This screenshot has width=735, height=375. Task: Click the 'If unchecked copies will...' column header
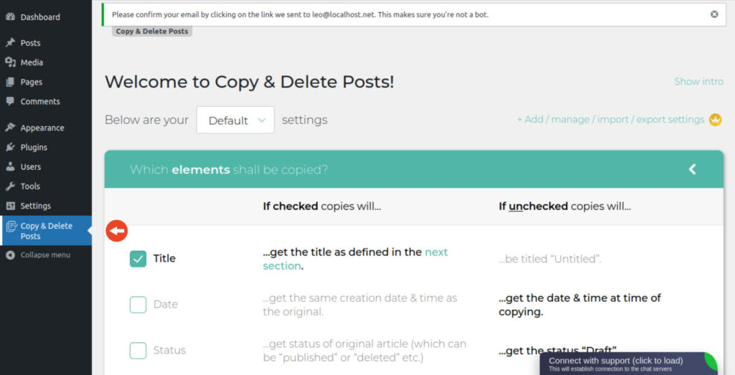click(564, 206)
